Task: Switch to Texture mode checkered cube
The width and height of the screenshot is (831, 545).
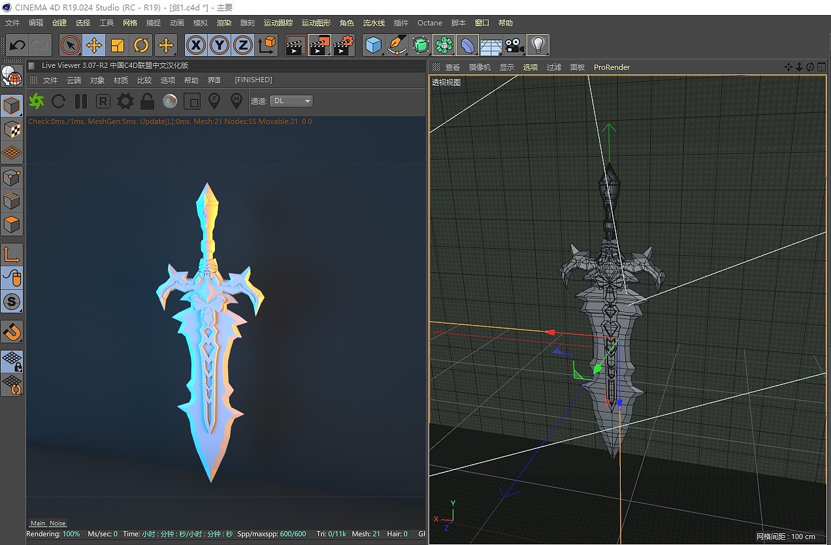Action: [x=12, y=129]
